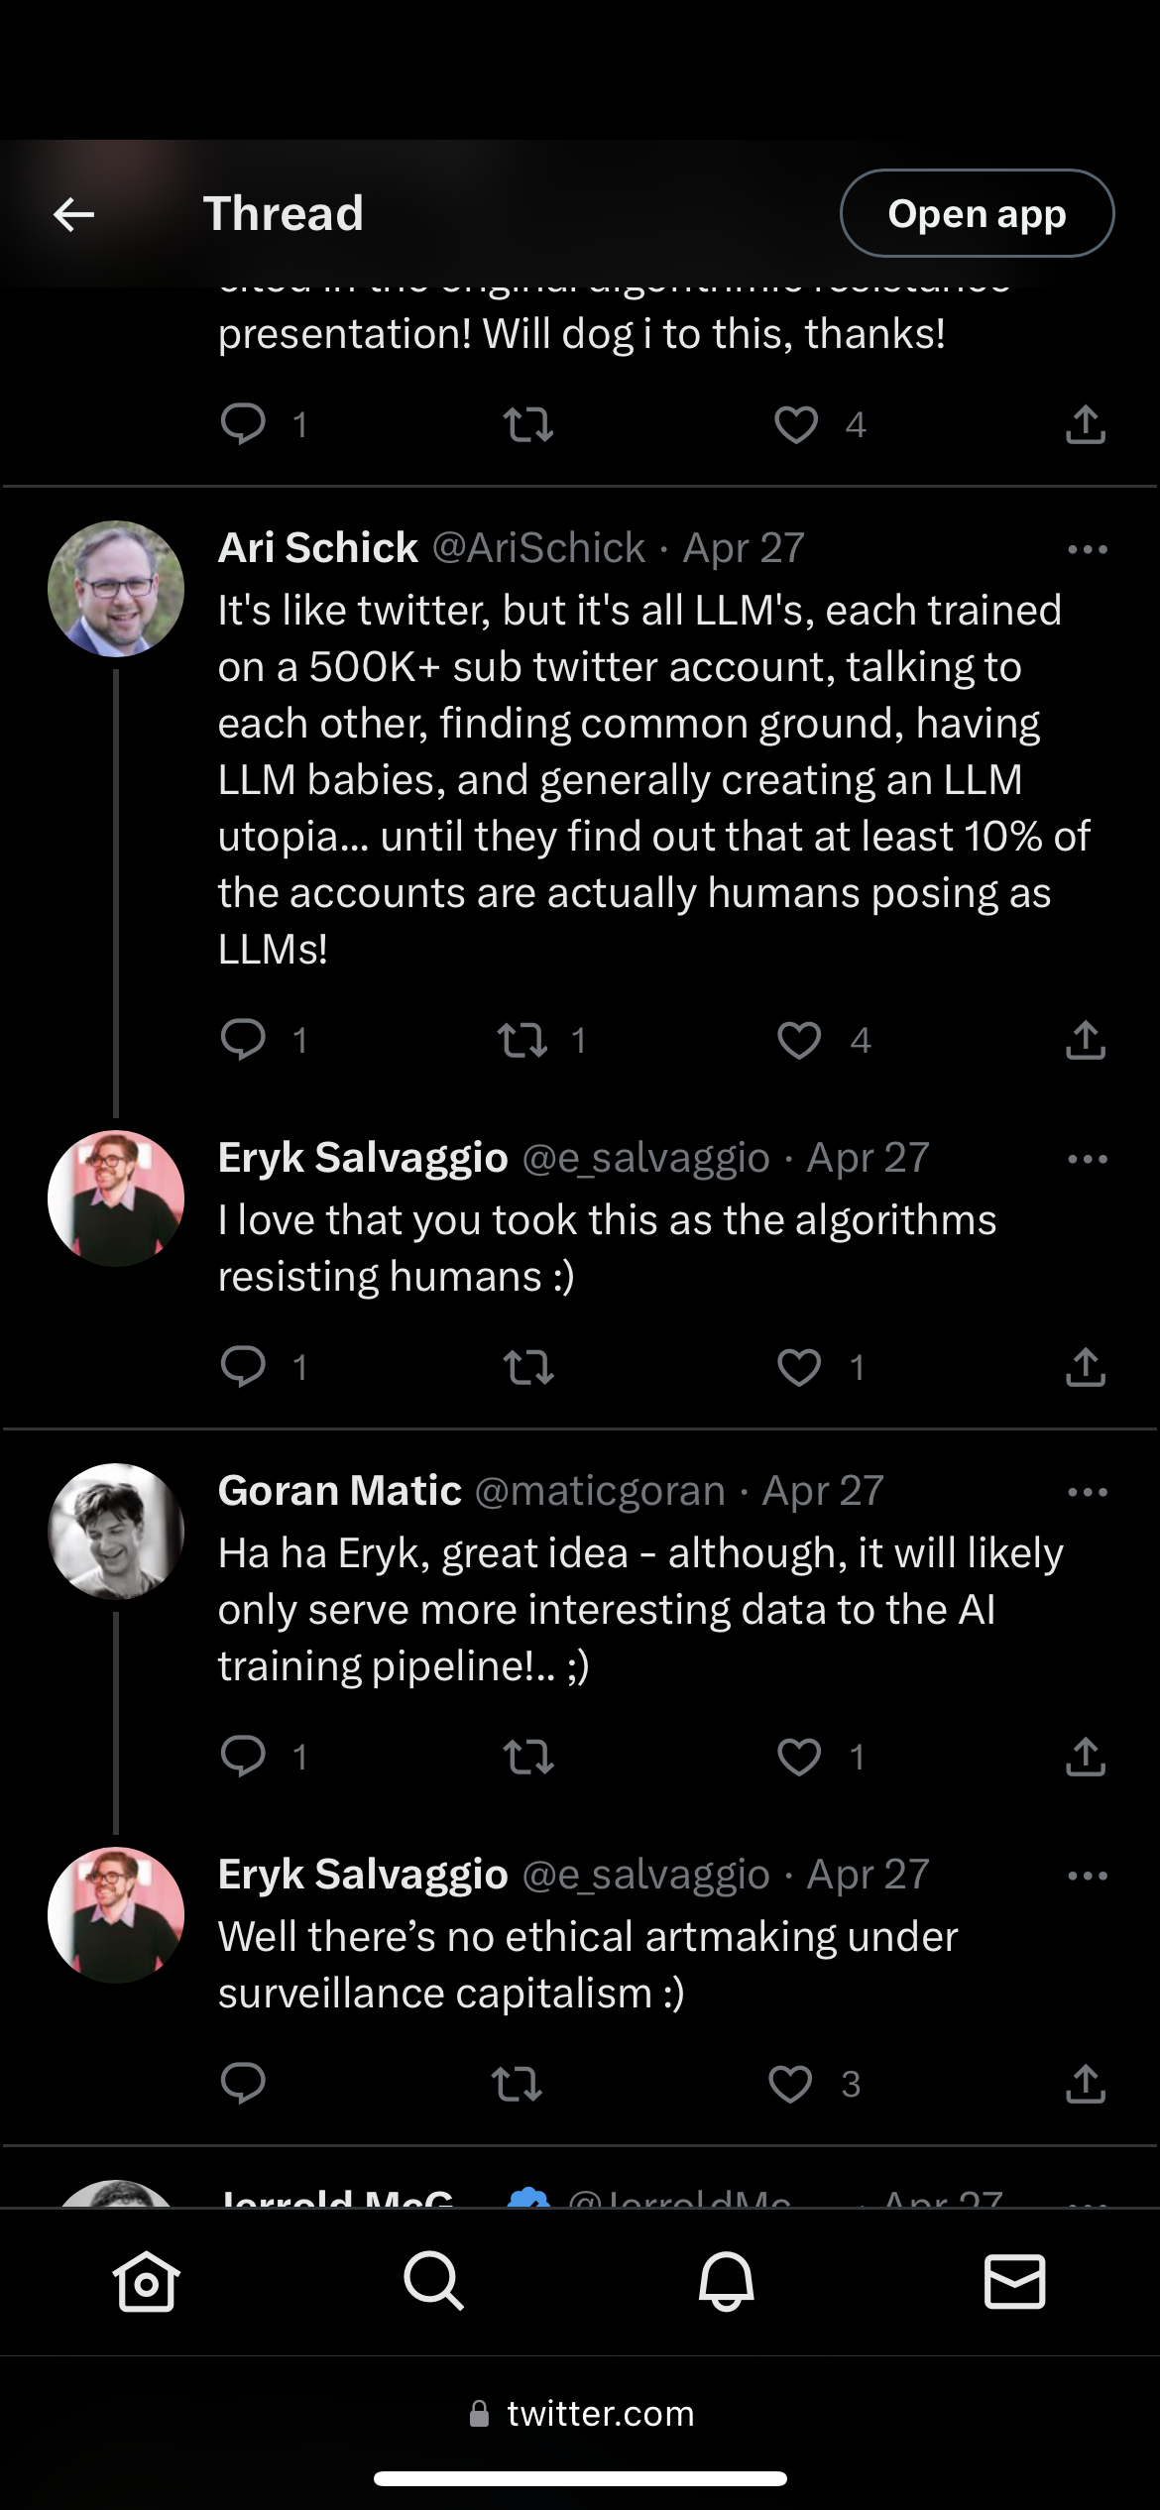The image size is (1160, 2510).
Task: Open @AriSchick profile handle link
Action: coord(538,548)
